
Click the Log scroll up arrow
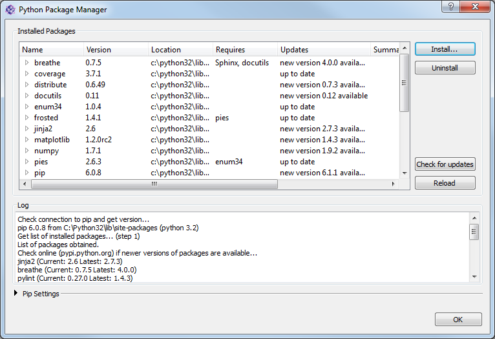tap(474, 218)
